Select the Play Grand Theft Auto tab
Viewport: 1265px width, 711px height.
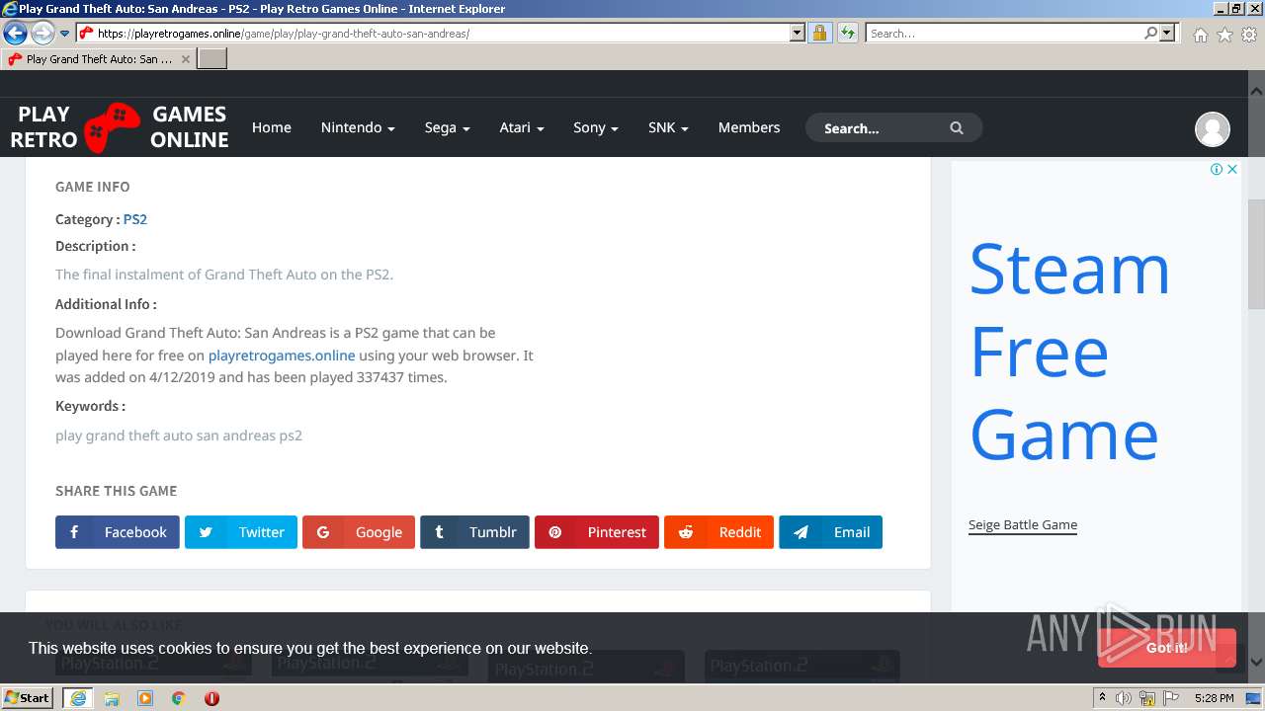click(99, 59)
